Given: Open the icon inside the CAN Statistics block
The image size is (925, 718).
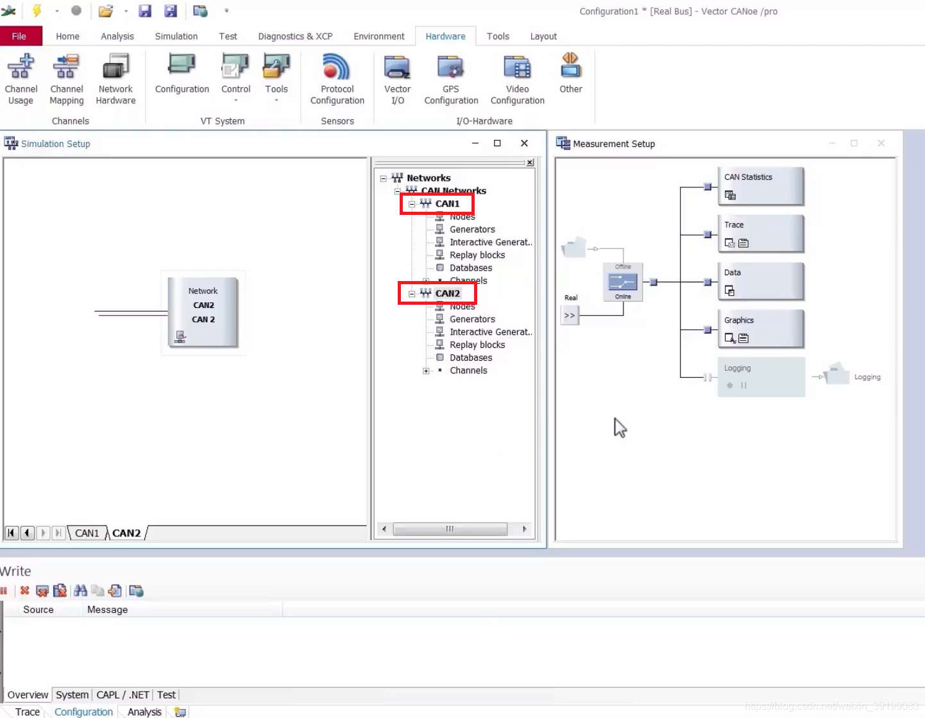Looking at the screenshot, I should pyautogui.click(x=730, y=195).
